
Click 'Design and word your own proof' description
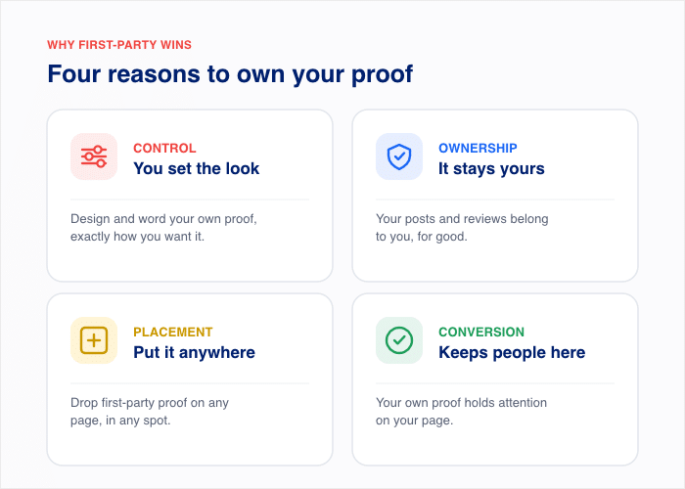[163, 228]
